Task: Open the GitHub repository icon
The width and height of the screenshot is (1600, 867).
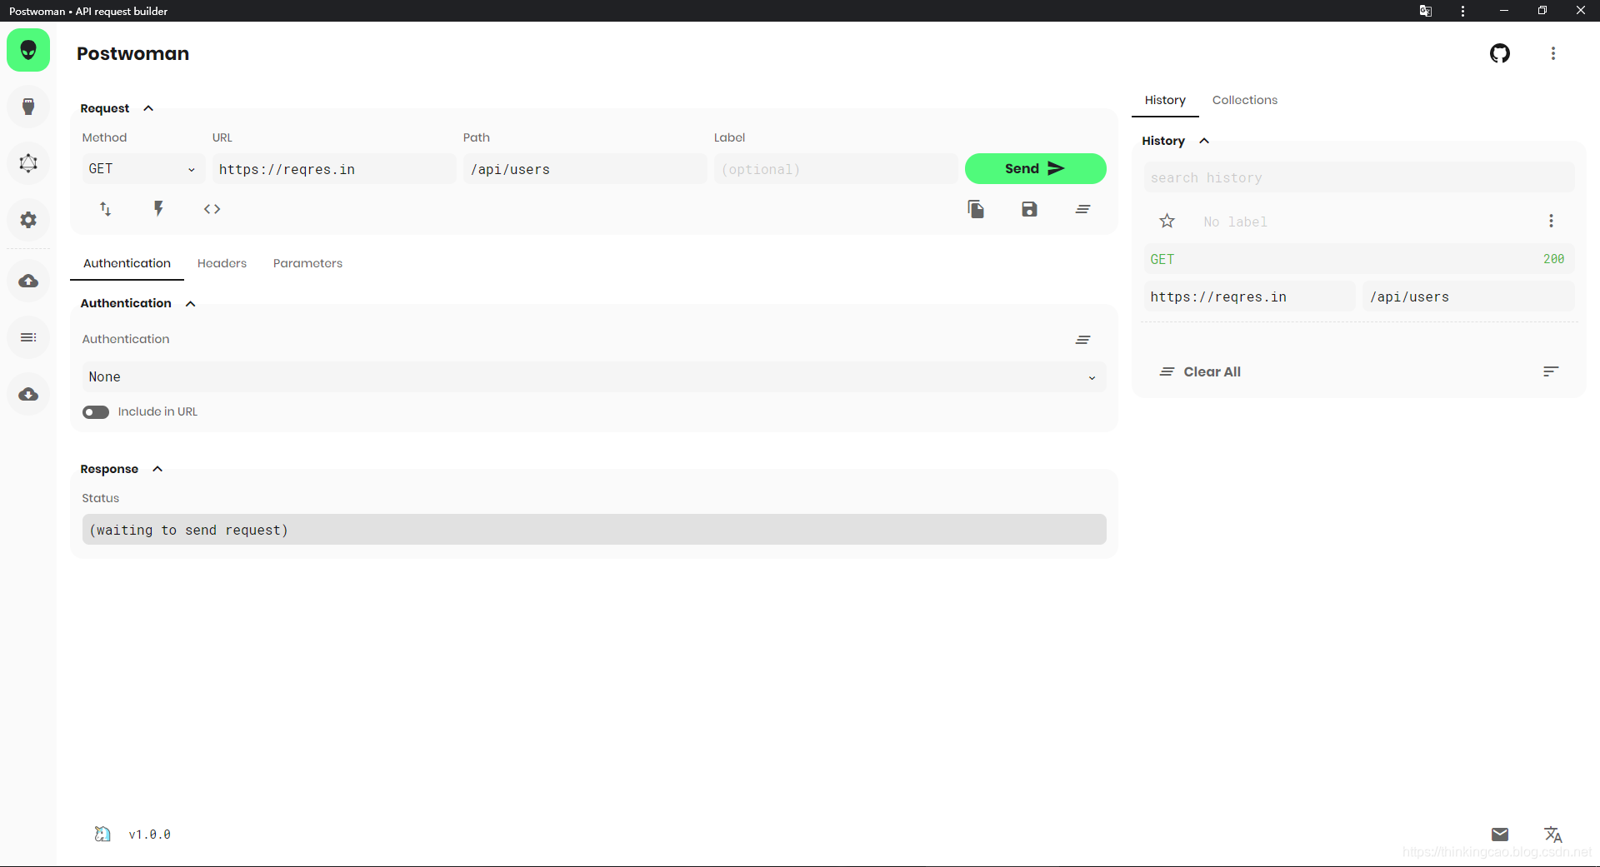Action: [1500, 53]
